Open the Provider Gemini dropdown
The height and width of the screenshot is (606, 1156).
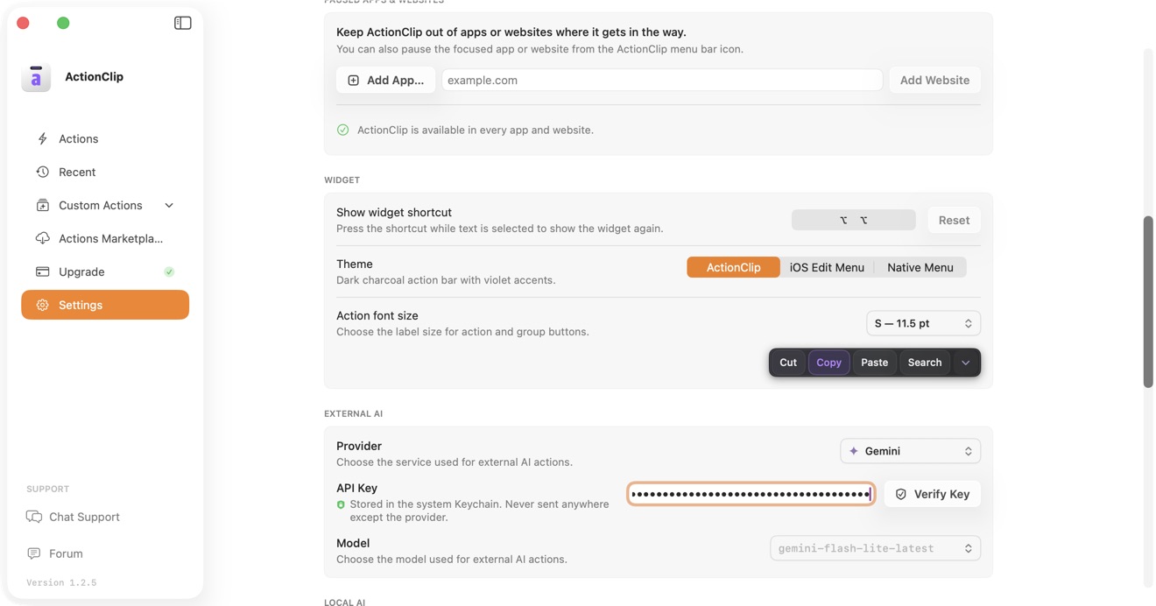(x=910, y=451)
